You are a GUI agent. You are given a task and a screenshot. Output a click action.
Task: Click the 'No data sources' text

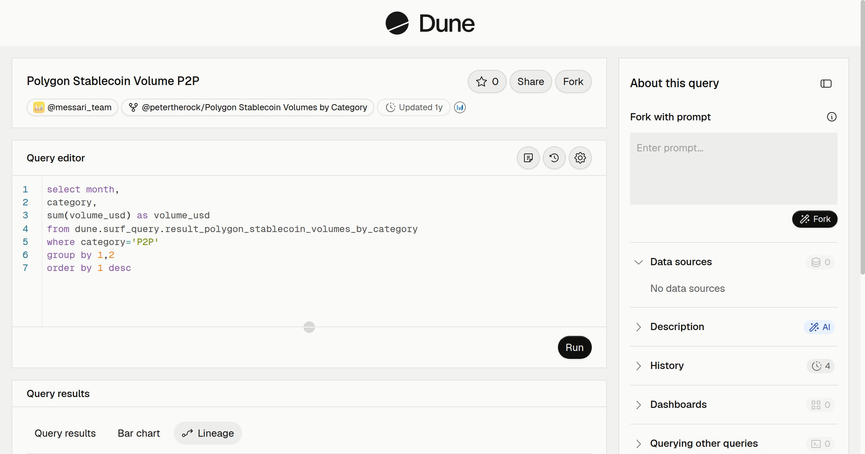click(x=687, y=288)
